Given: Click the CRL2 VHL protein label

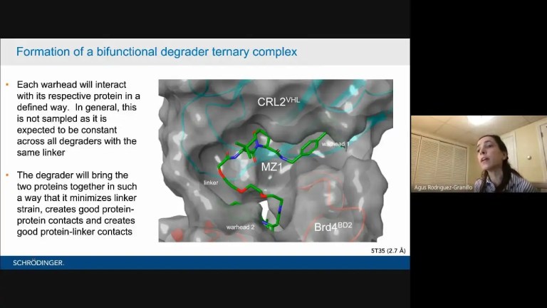Looking at the screenshot, I should 276,102.
